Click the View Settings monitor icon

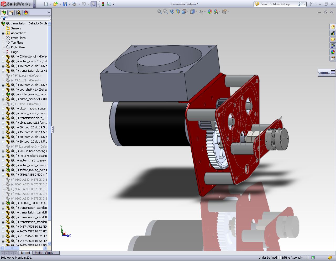tap(224, 12)
